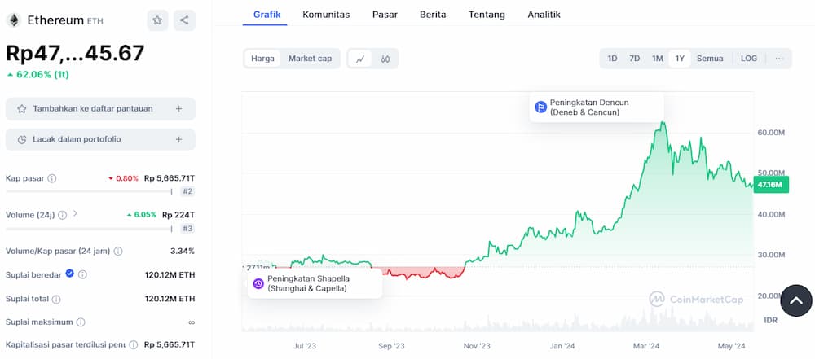Screen dimensions: 815x359
Task: Click the 3.34% volume ratio value
Action: coord(183,251)
